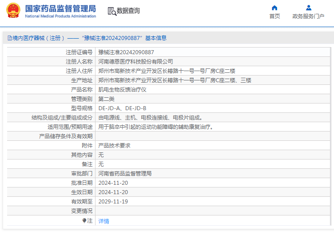This screenshot has height=235, width=334.
Task: Click 无 in 其他内容 row
Action: (x=101, y=155)
